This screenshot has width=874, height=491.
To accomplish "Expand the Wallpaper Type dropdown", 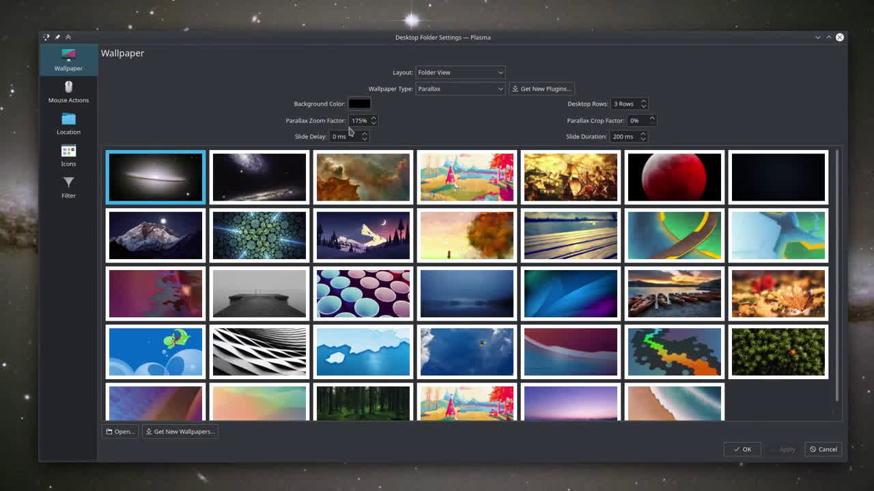I will click(x=460, y=89).
